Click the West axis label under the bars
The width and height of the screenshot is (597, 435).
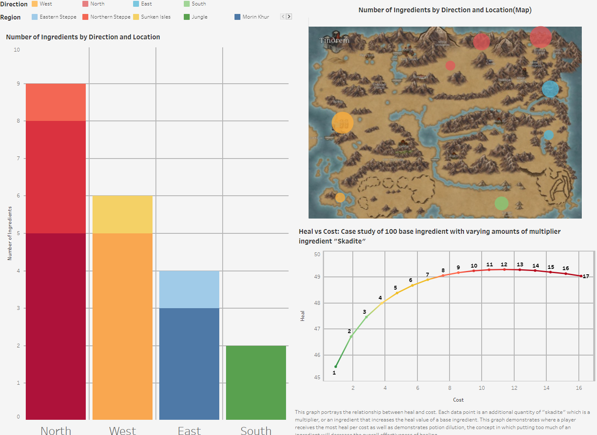pyautogui.click(x=123, y=430)
